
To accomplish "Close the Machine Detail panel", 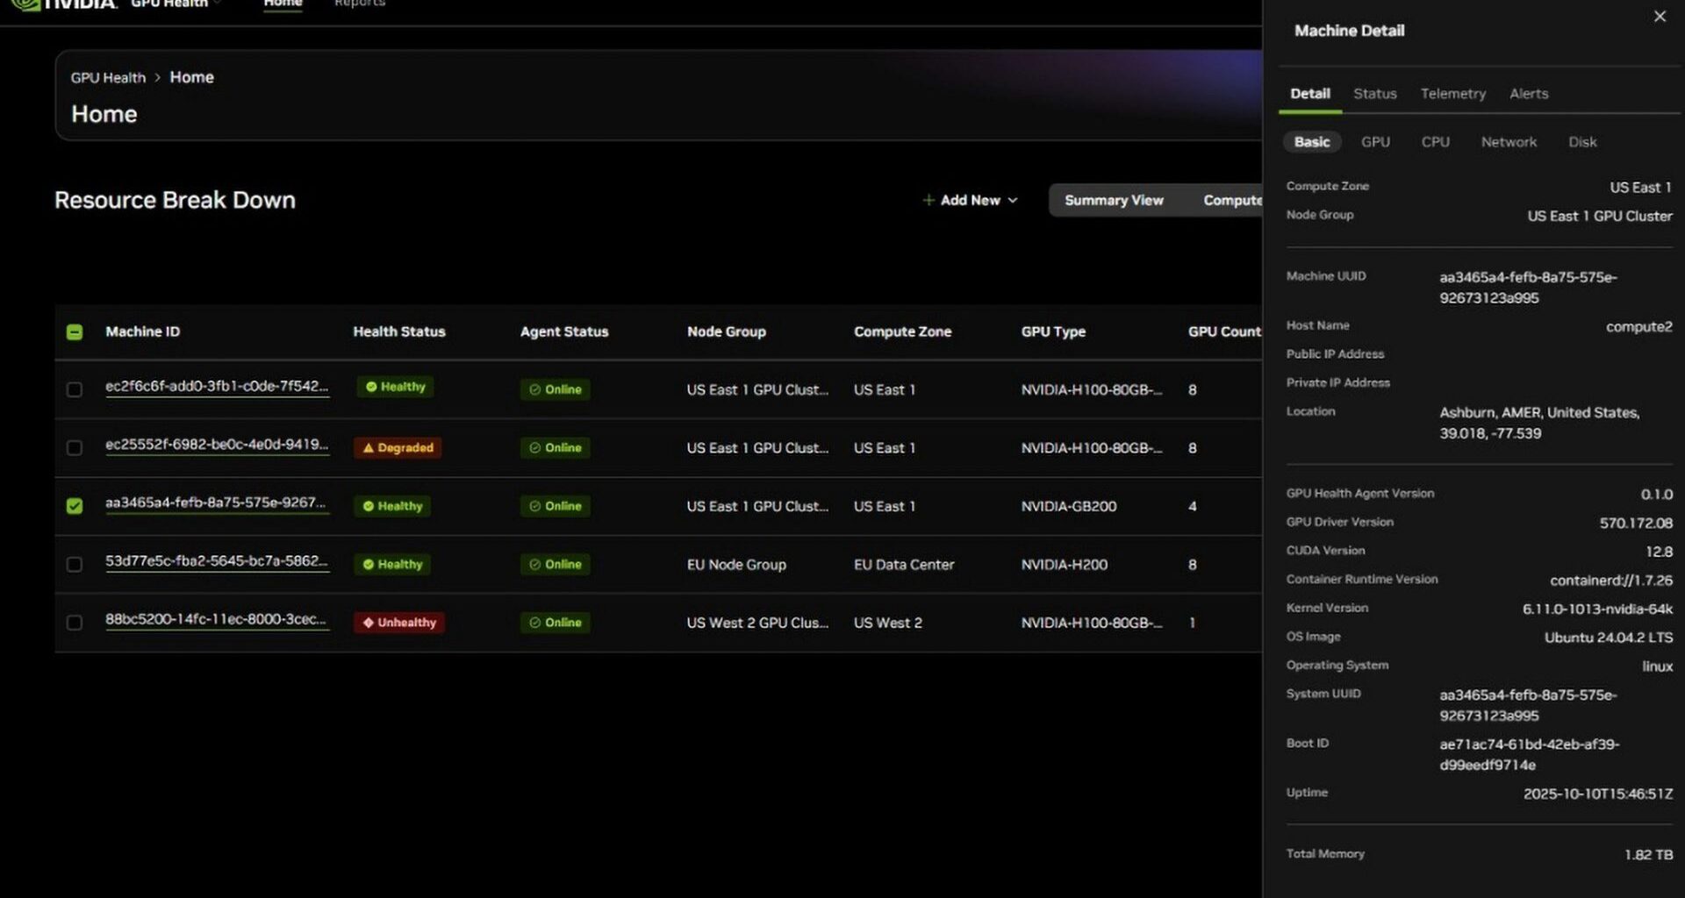I will 1659,17.
